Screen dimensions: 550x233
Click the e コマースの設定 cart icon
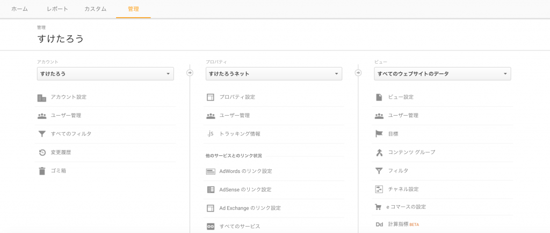pos(379,207)
